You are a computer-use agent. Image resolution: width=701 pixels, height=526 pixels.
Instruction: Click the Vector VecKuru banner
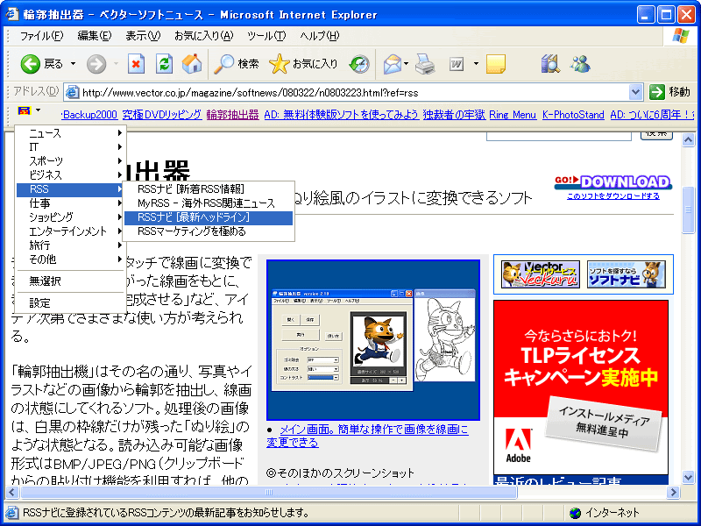pos(541,274)
